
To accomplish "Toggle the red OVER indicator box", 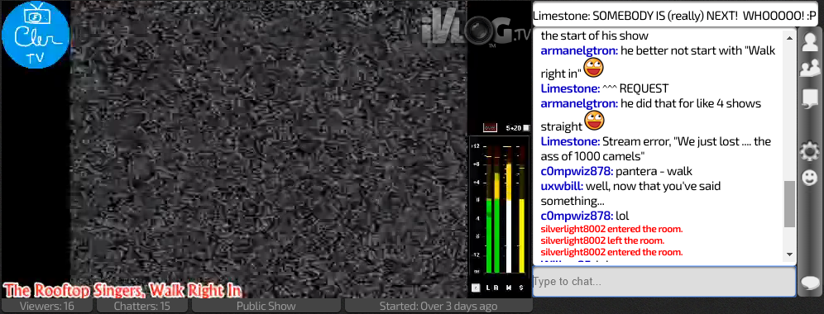I will (490, 127).
